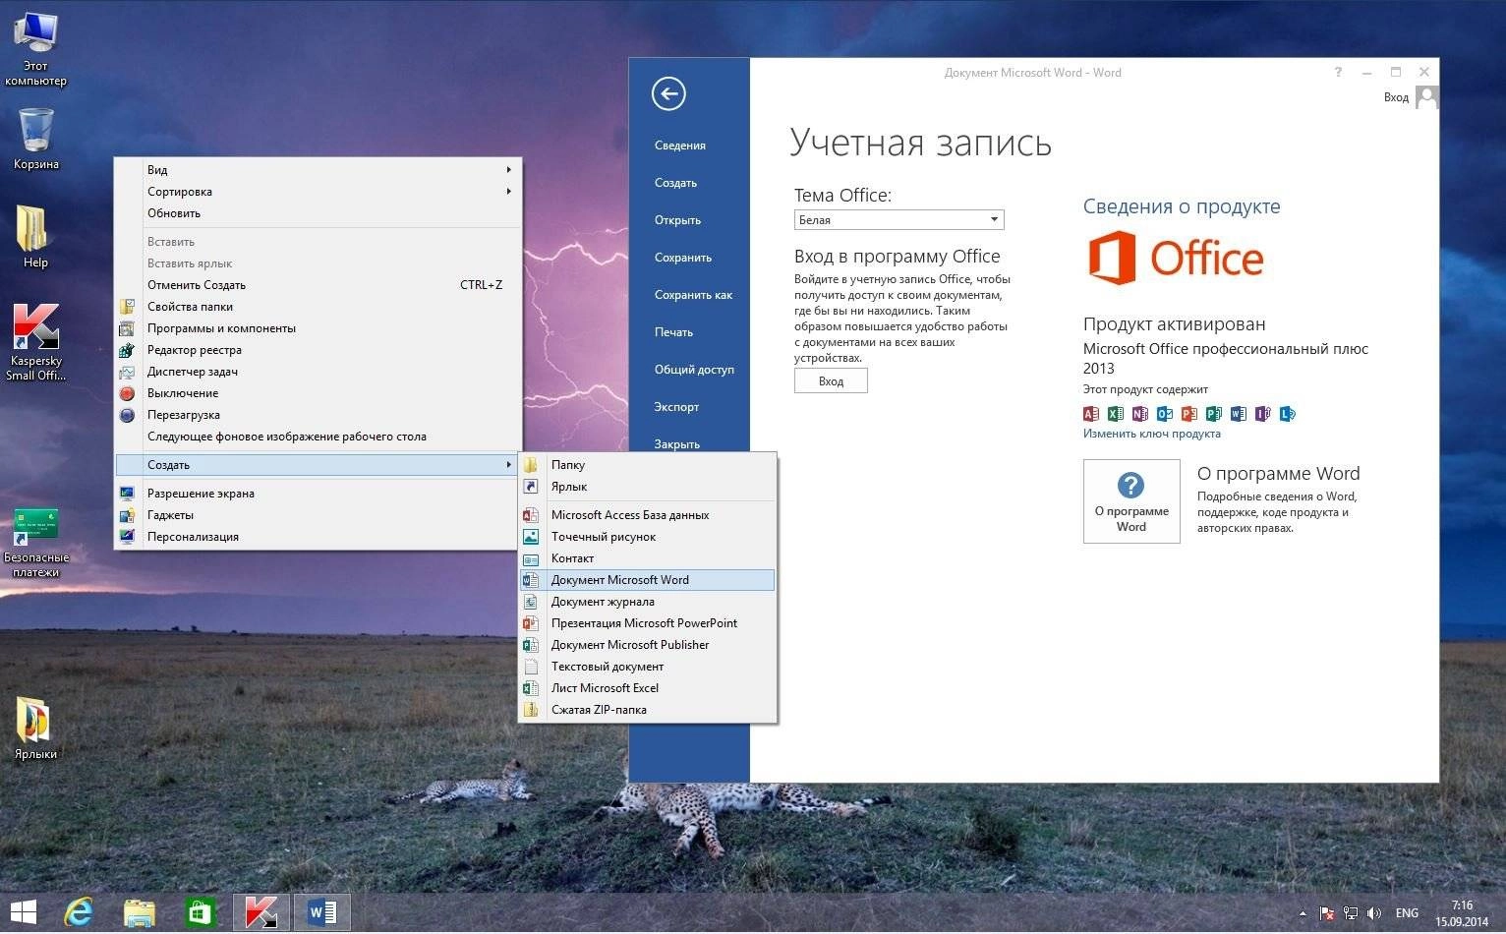
Task: Open the Windows Start button
Action: tap(24, 913)
